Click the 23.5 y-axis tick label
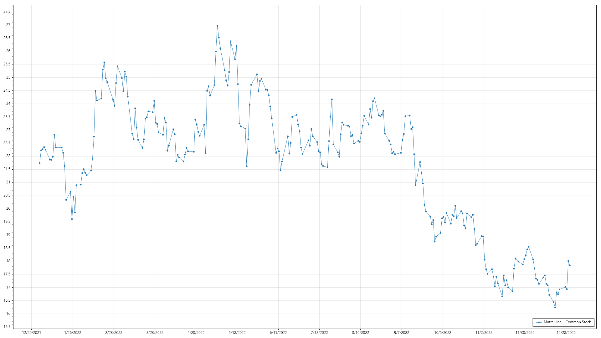The width and height of the screenshot is (601, 338). (7, 117)
